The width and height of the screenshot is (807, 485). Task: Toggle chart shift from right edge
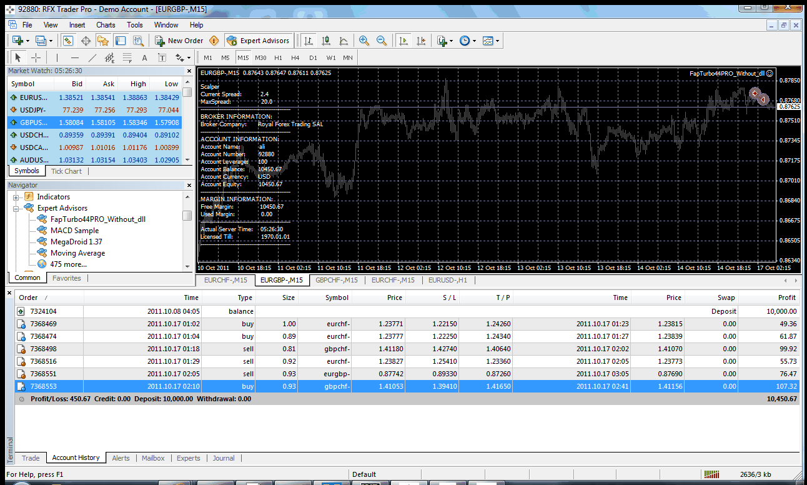[x=421, y=41]
